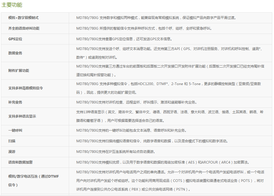
Task: Click the 支持多种高级模拟信令 label
Action: pos(26,88)
